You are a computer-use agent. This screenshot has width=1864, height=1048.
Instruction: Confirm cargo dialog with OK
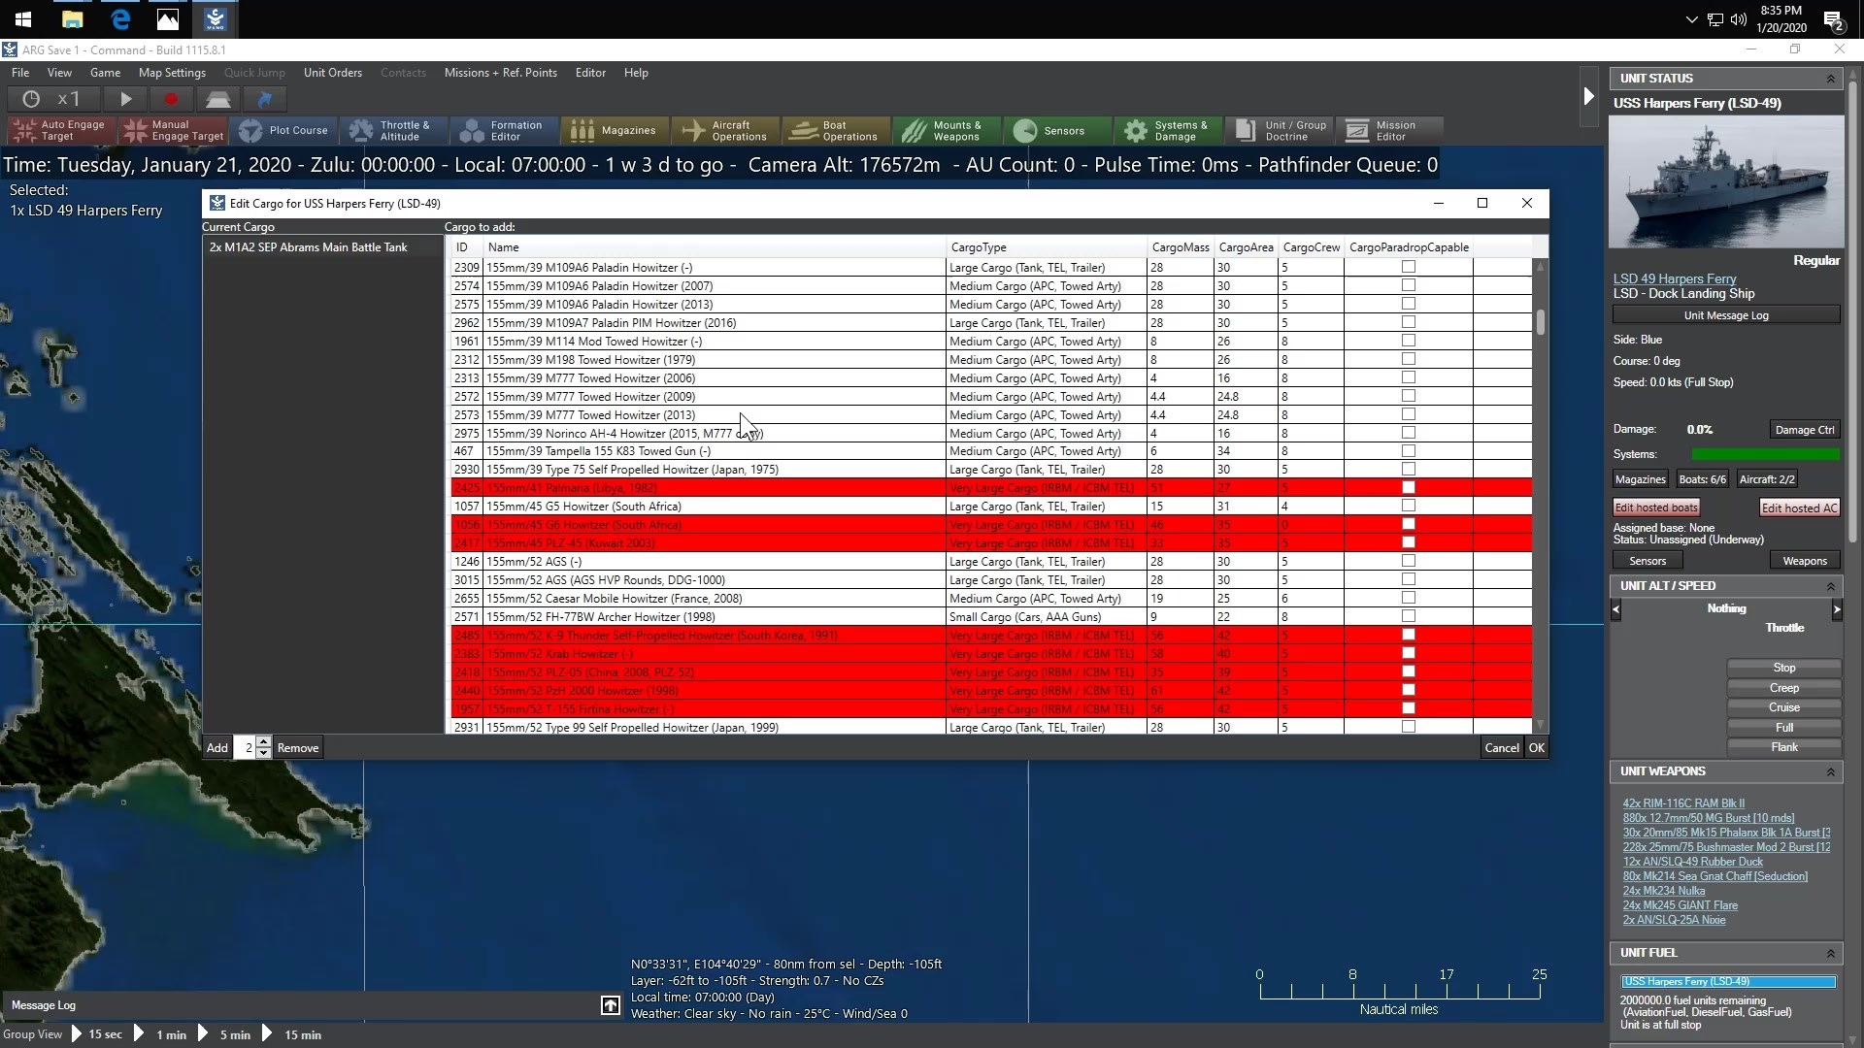[x=1537, y=748]
